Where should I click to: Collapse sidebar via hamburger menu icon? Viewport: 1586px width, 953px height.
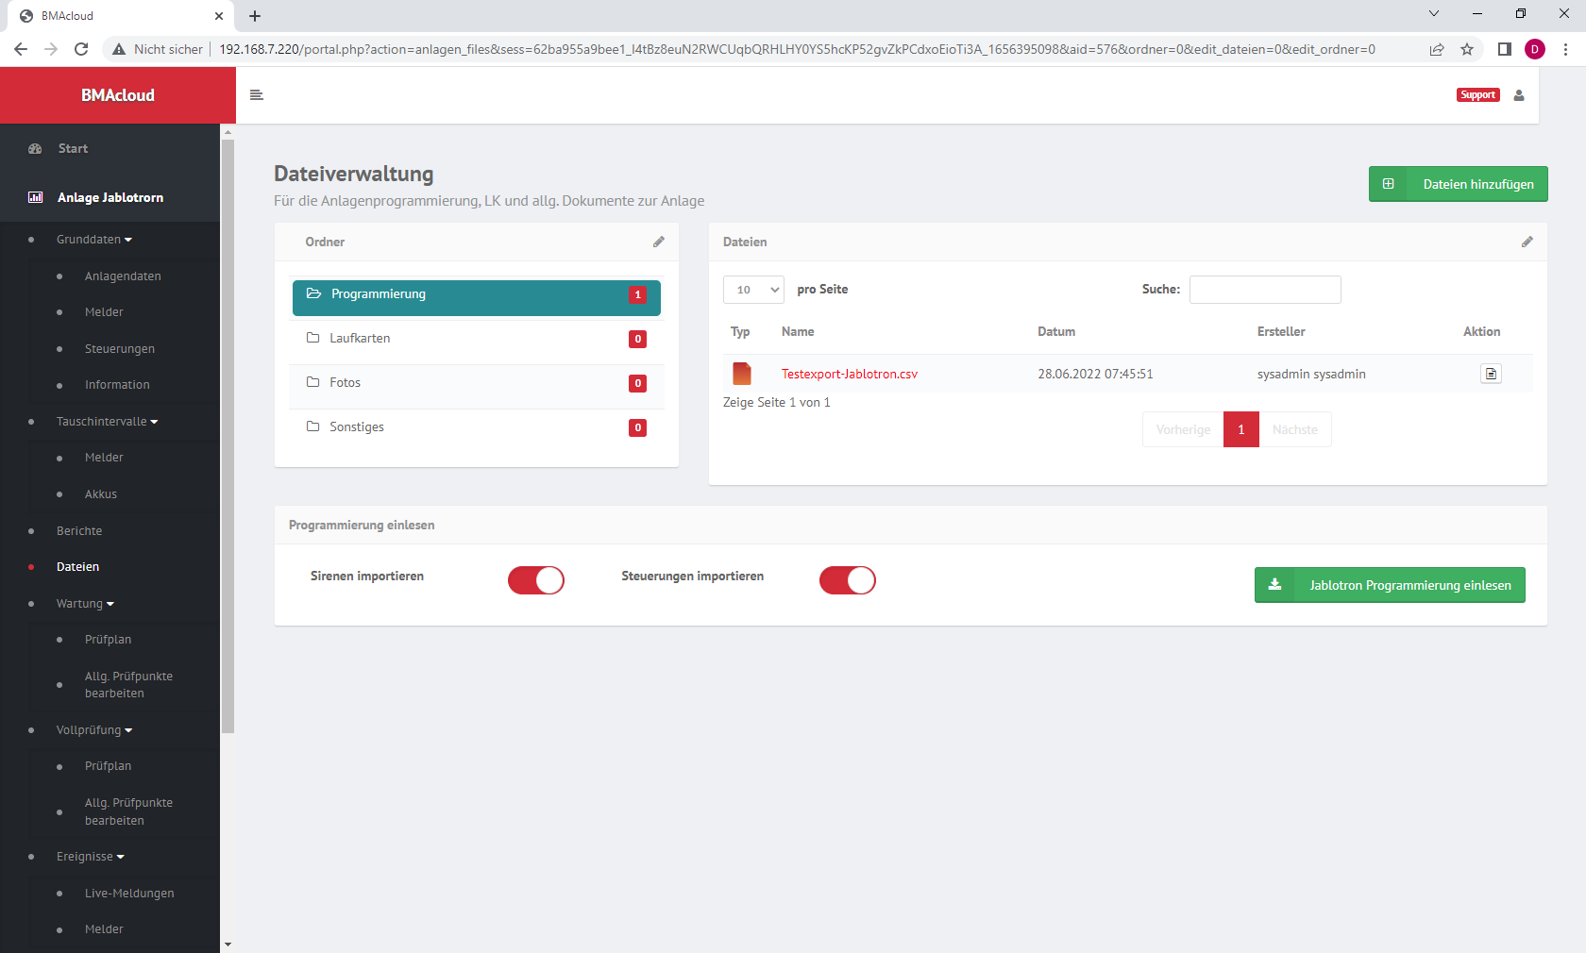[x=256, y=95]
